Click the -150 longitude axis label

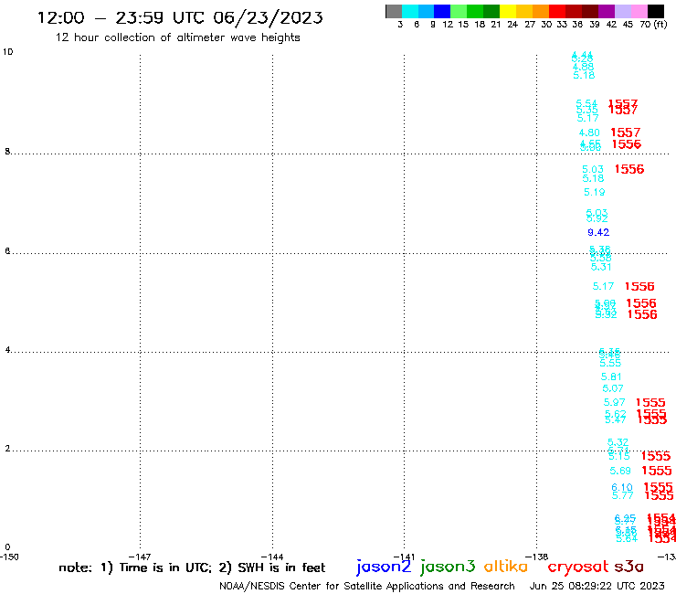(x=9, y=557)
